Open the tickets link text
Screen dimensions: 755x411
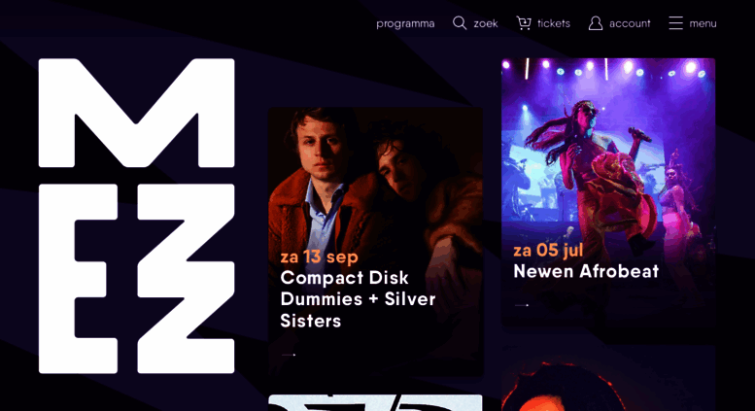[554, 23]
